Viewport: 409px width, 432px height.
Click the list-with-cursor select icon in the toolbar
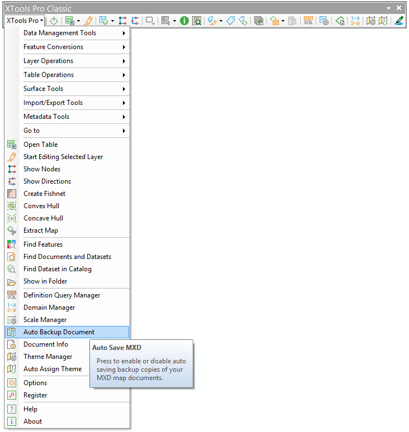tap(166, 21)
